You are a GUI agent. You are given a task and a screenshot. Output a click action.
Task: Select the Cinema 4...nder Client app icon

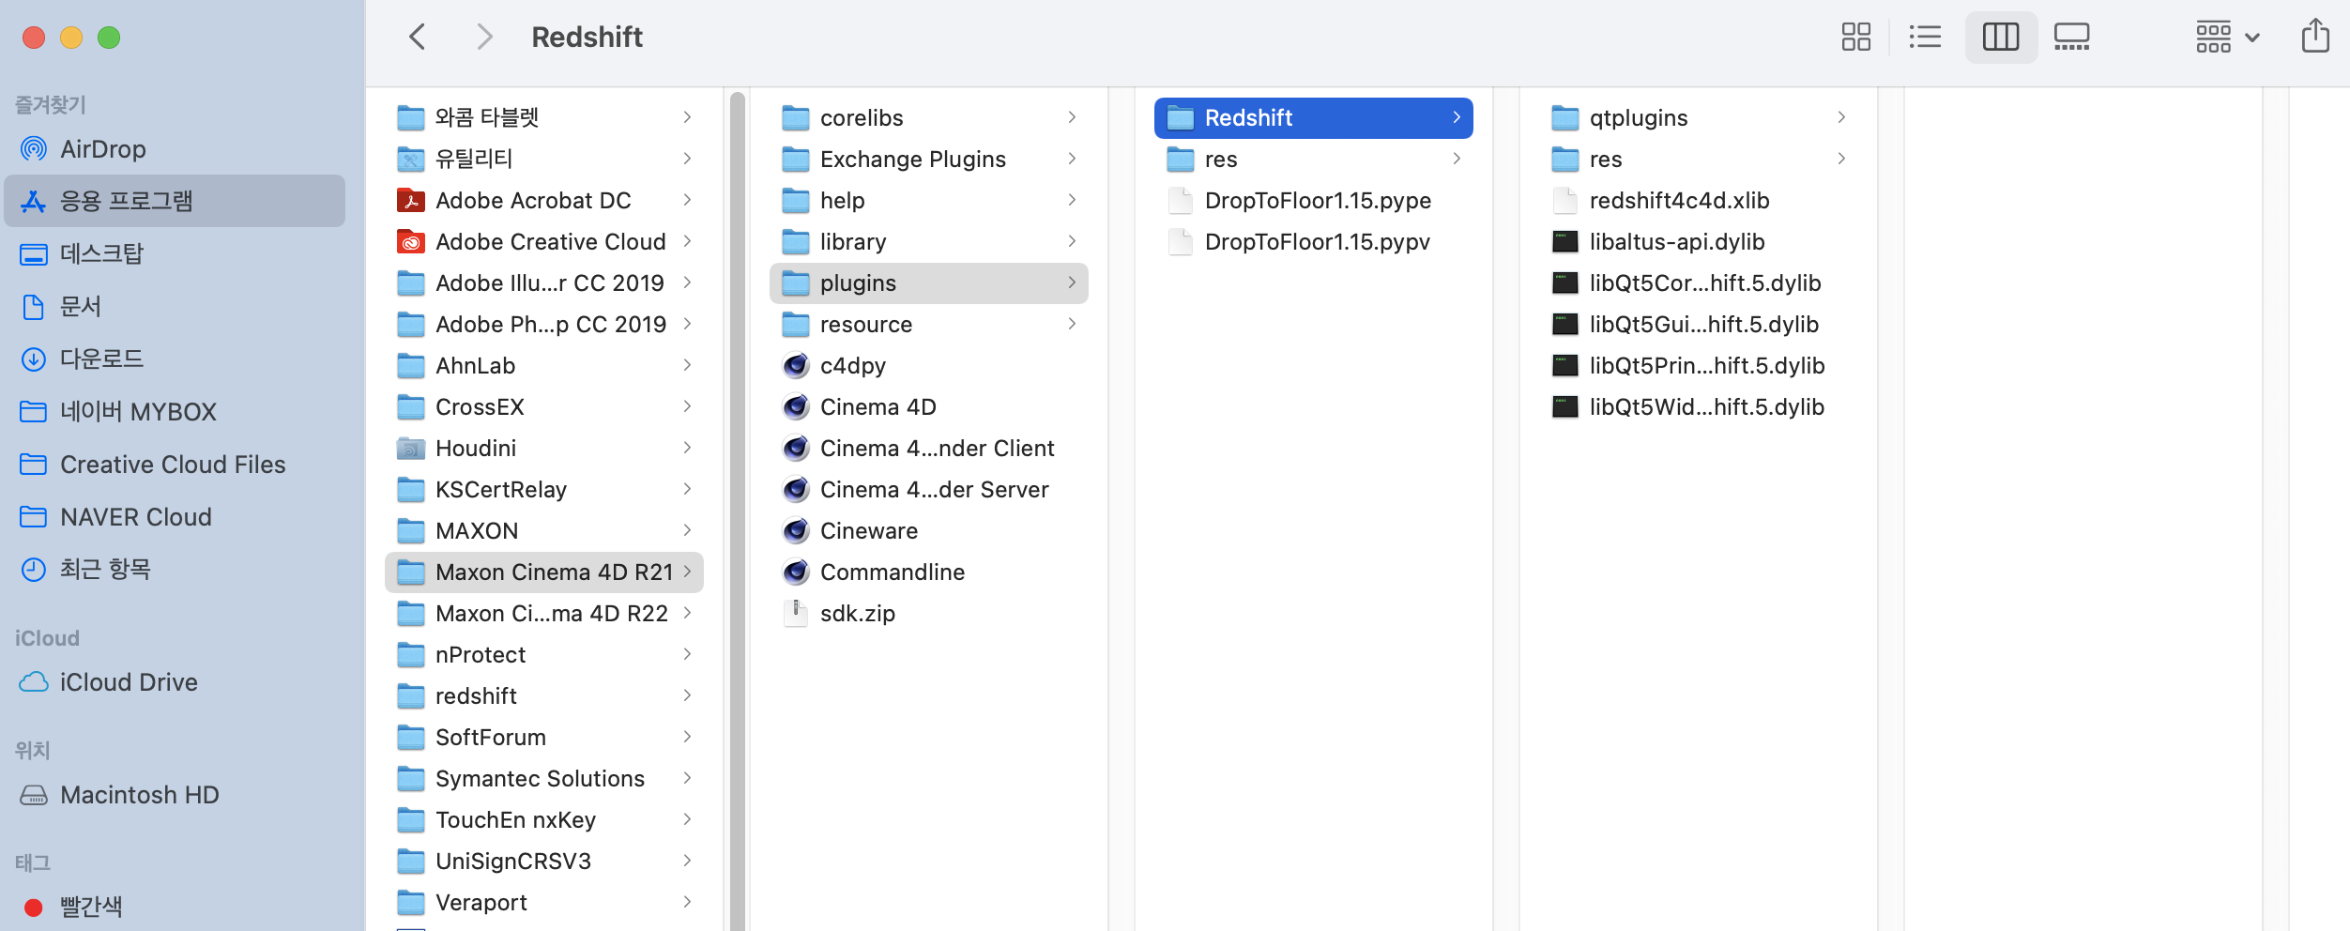(x=796, y=448)
